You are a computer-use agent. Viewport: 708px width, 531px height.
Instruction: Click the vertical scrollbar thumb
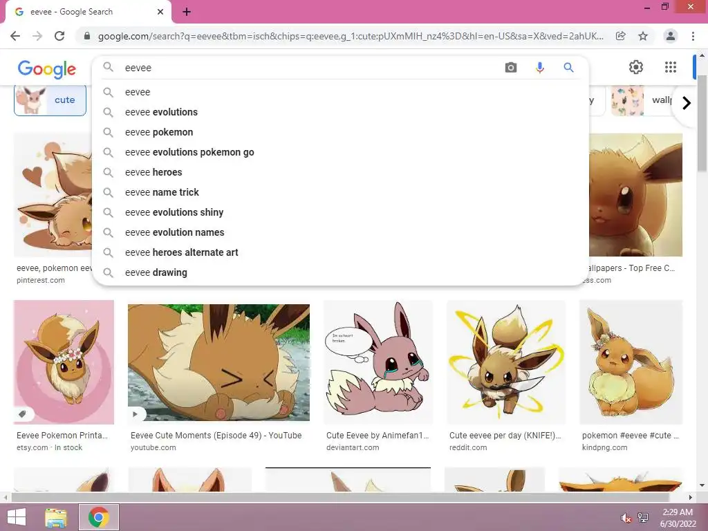[702, 122]
